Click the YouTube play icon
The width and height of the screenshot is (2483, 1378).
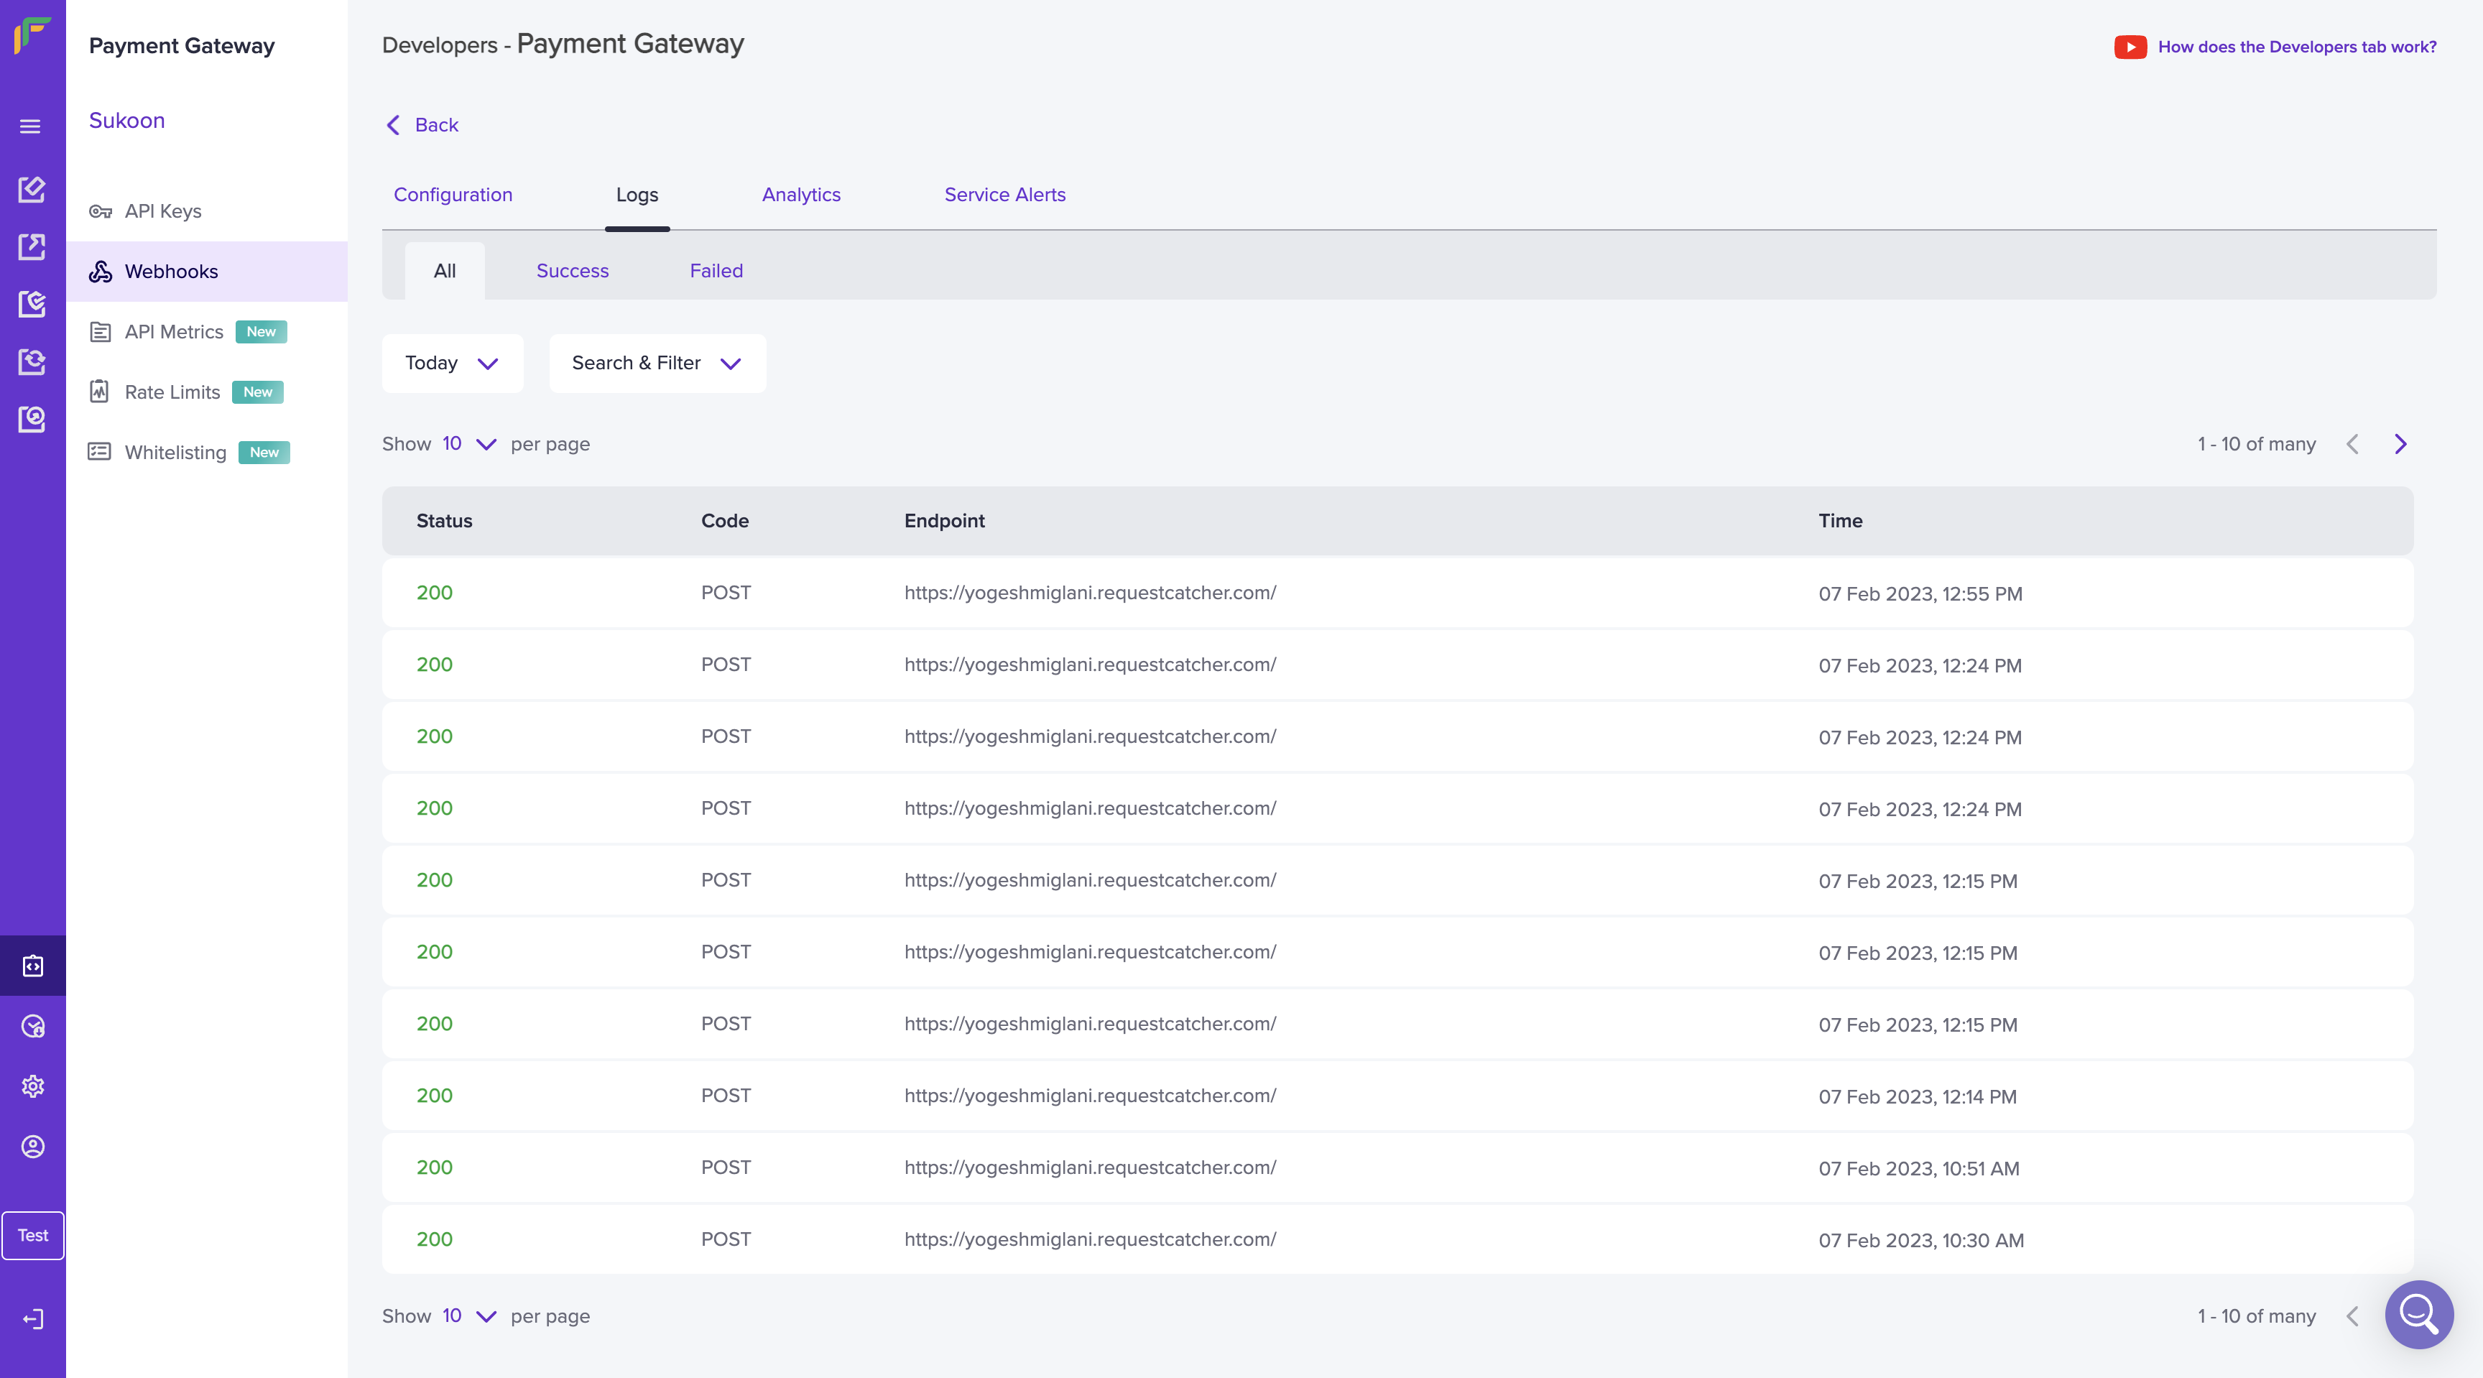click(x=2130, y=46)
